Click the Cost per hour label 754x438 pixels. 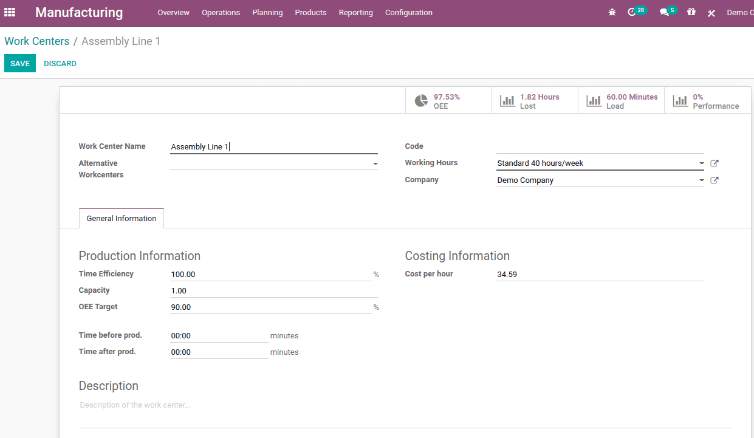pyautogui.click(x=429, y=274)
